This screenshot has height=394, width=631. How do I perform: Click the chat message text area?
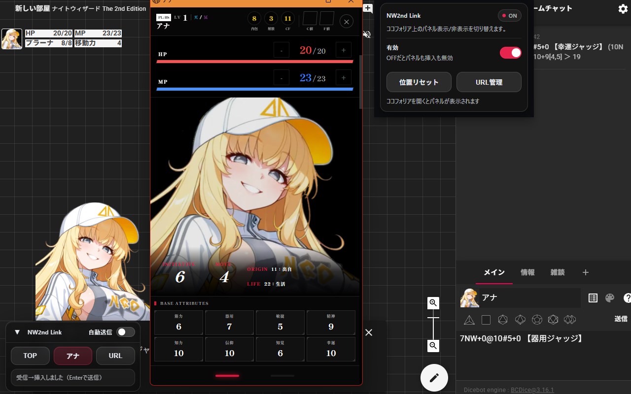(x=543, y=355)
